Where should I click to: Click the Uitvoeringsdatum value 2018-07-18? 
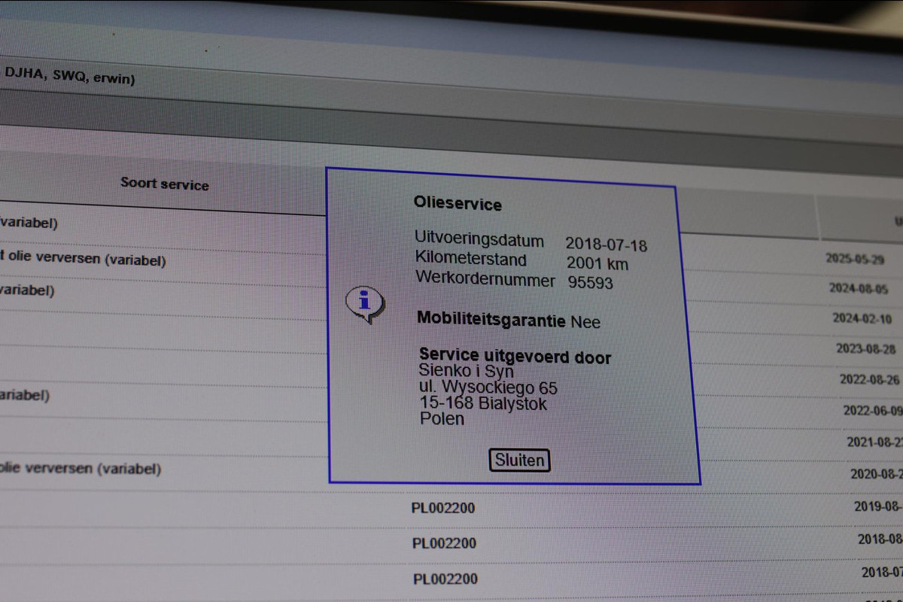pos(606,244)
